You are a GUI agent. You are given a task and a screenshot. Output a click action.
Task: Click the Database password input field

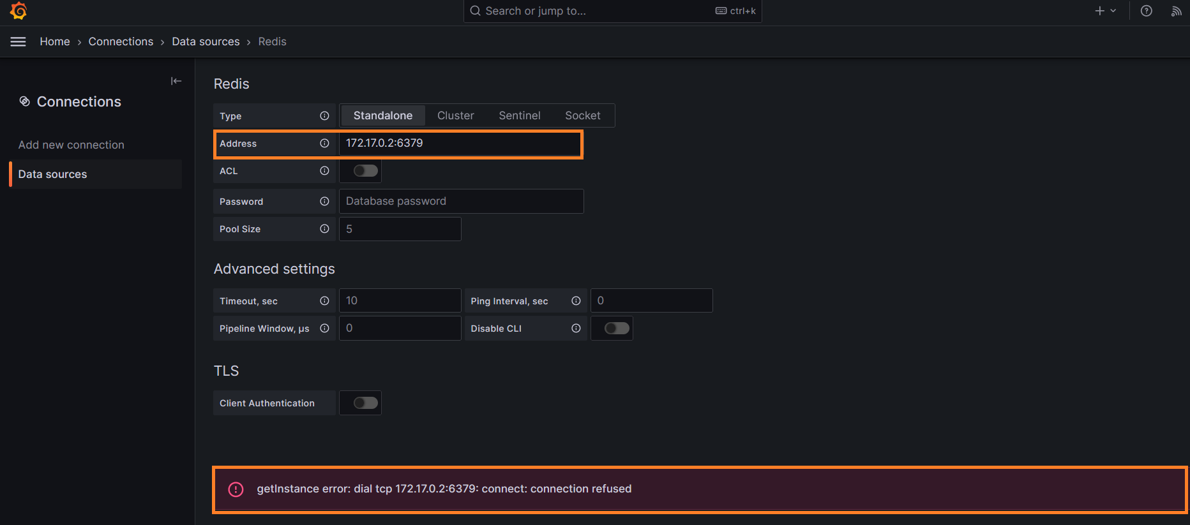point(461,201)
